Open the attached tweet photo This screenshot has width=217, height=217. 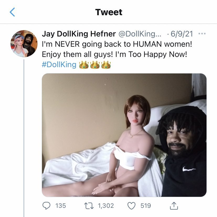tap(124, 135)
